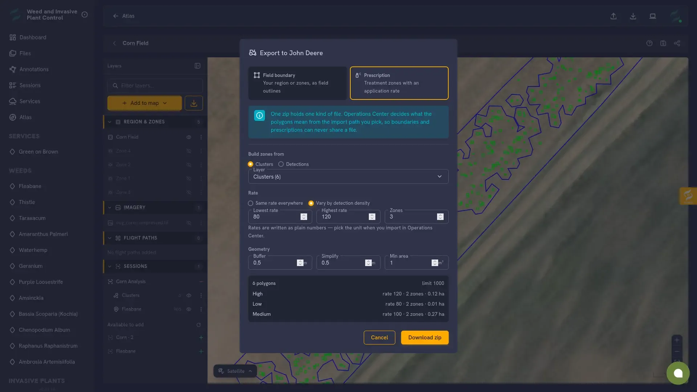Open the chat support bubble
697x392 pixels.
pos(678,373)
